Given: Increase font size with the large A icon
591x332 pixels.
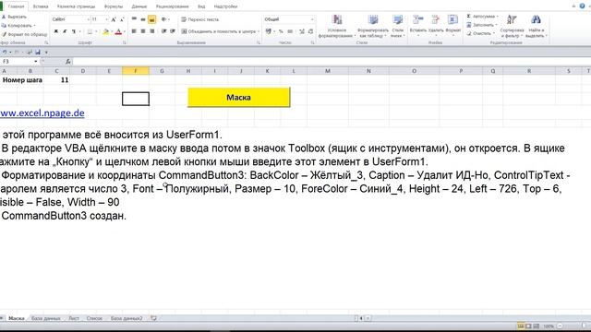Looking at the screenshot, I should pyautogui.click(x=114, y=19).
